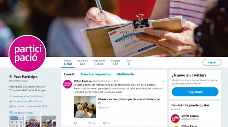This screenshot has height=127, width=228.
Task: Switch to Tweets y respuestas tab
Action: click(95, 74)
